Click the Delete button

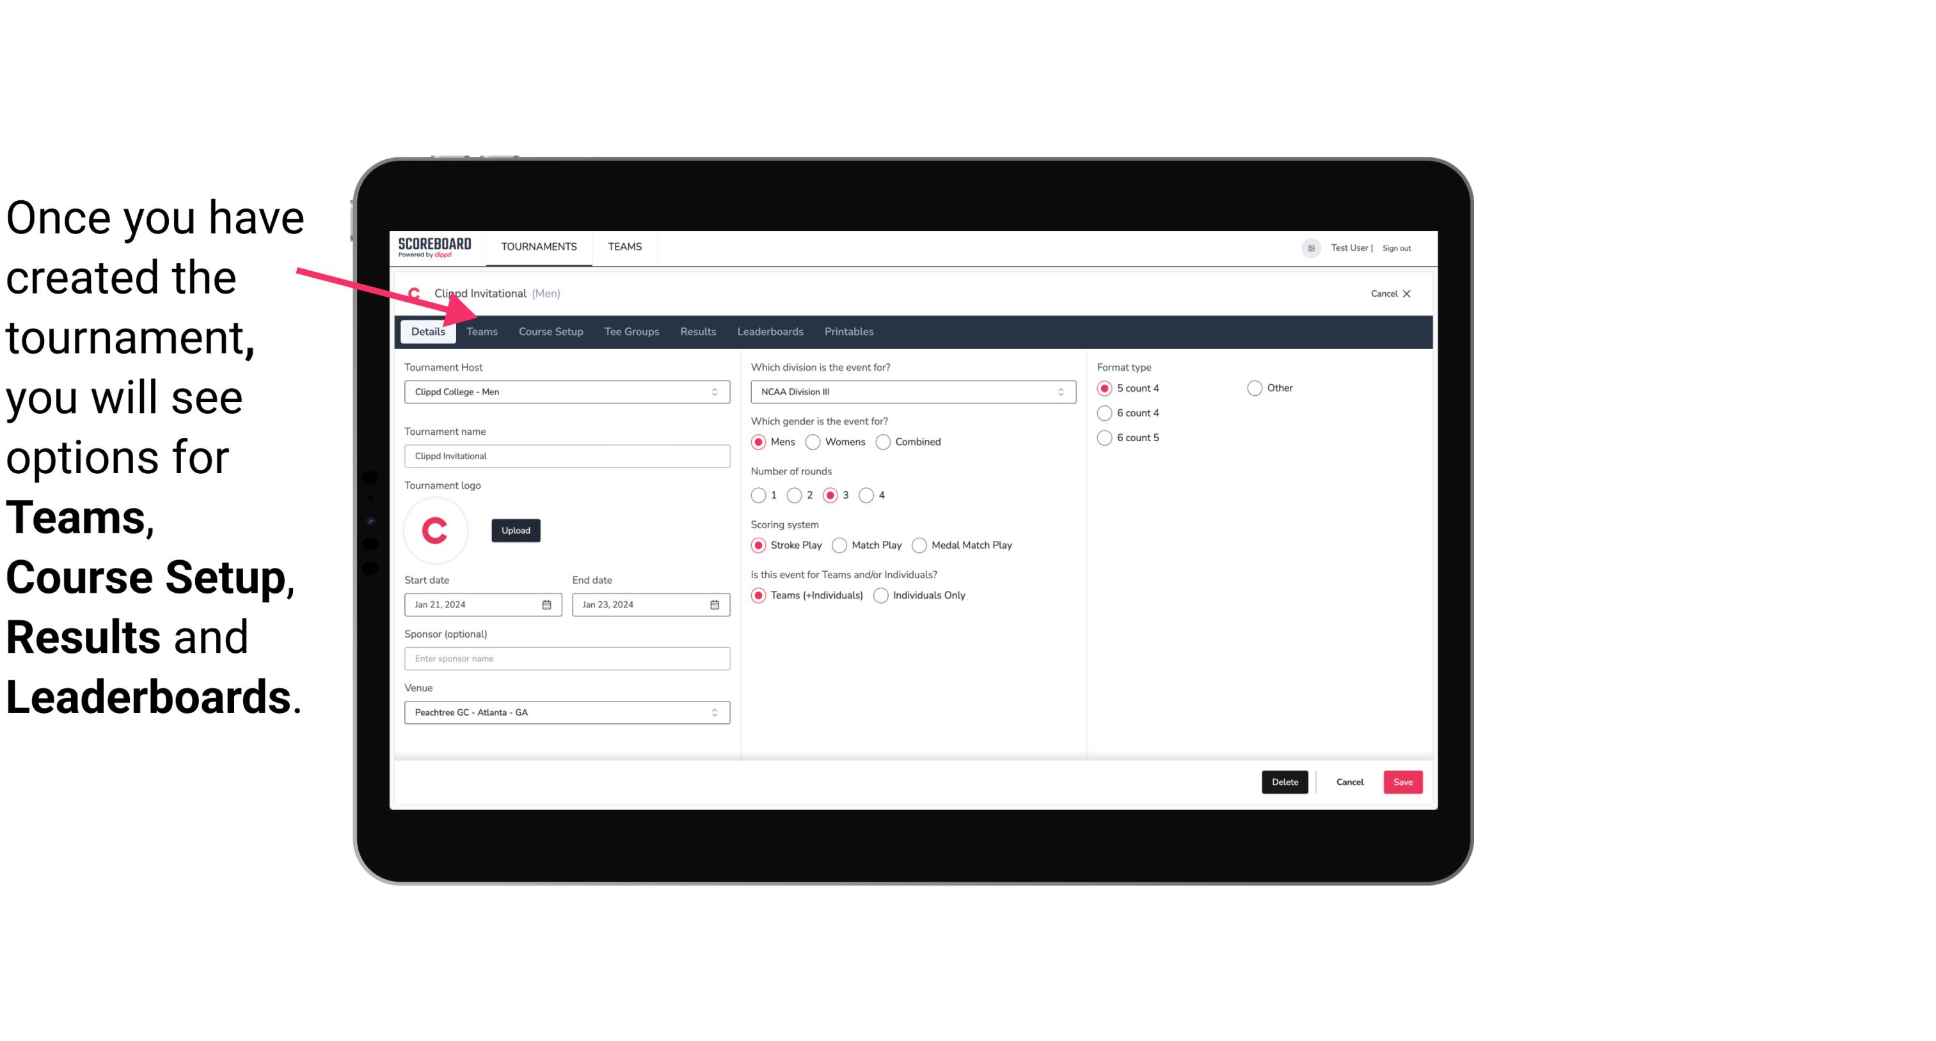1283,782
